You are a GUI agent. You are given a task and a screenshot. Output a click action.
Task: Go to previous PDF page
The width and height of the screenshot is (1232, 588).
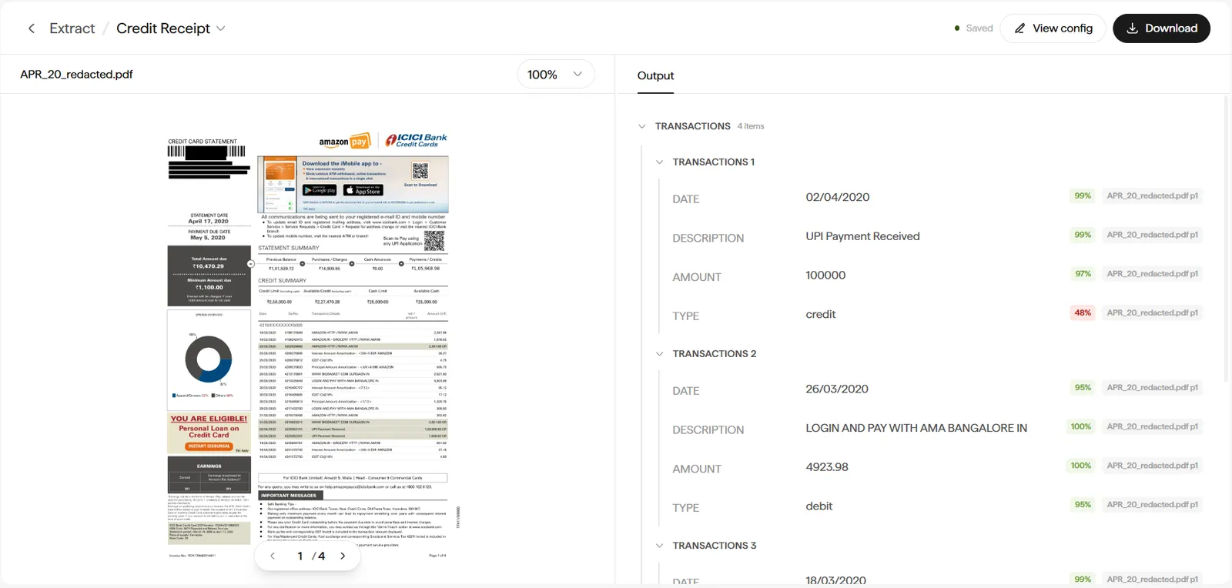pyautogui.click(x=273, y=556)
